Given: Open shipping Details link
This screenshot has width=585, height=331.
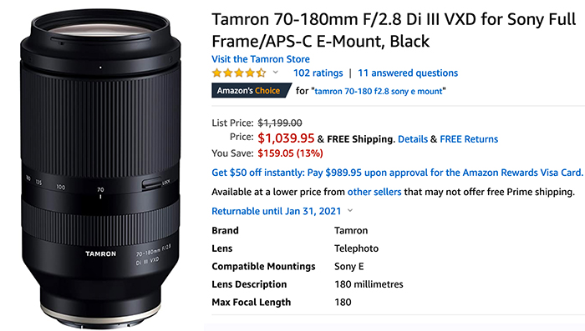Looking at the screenshot, I should coord(413,139).
